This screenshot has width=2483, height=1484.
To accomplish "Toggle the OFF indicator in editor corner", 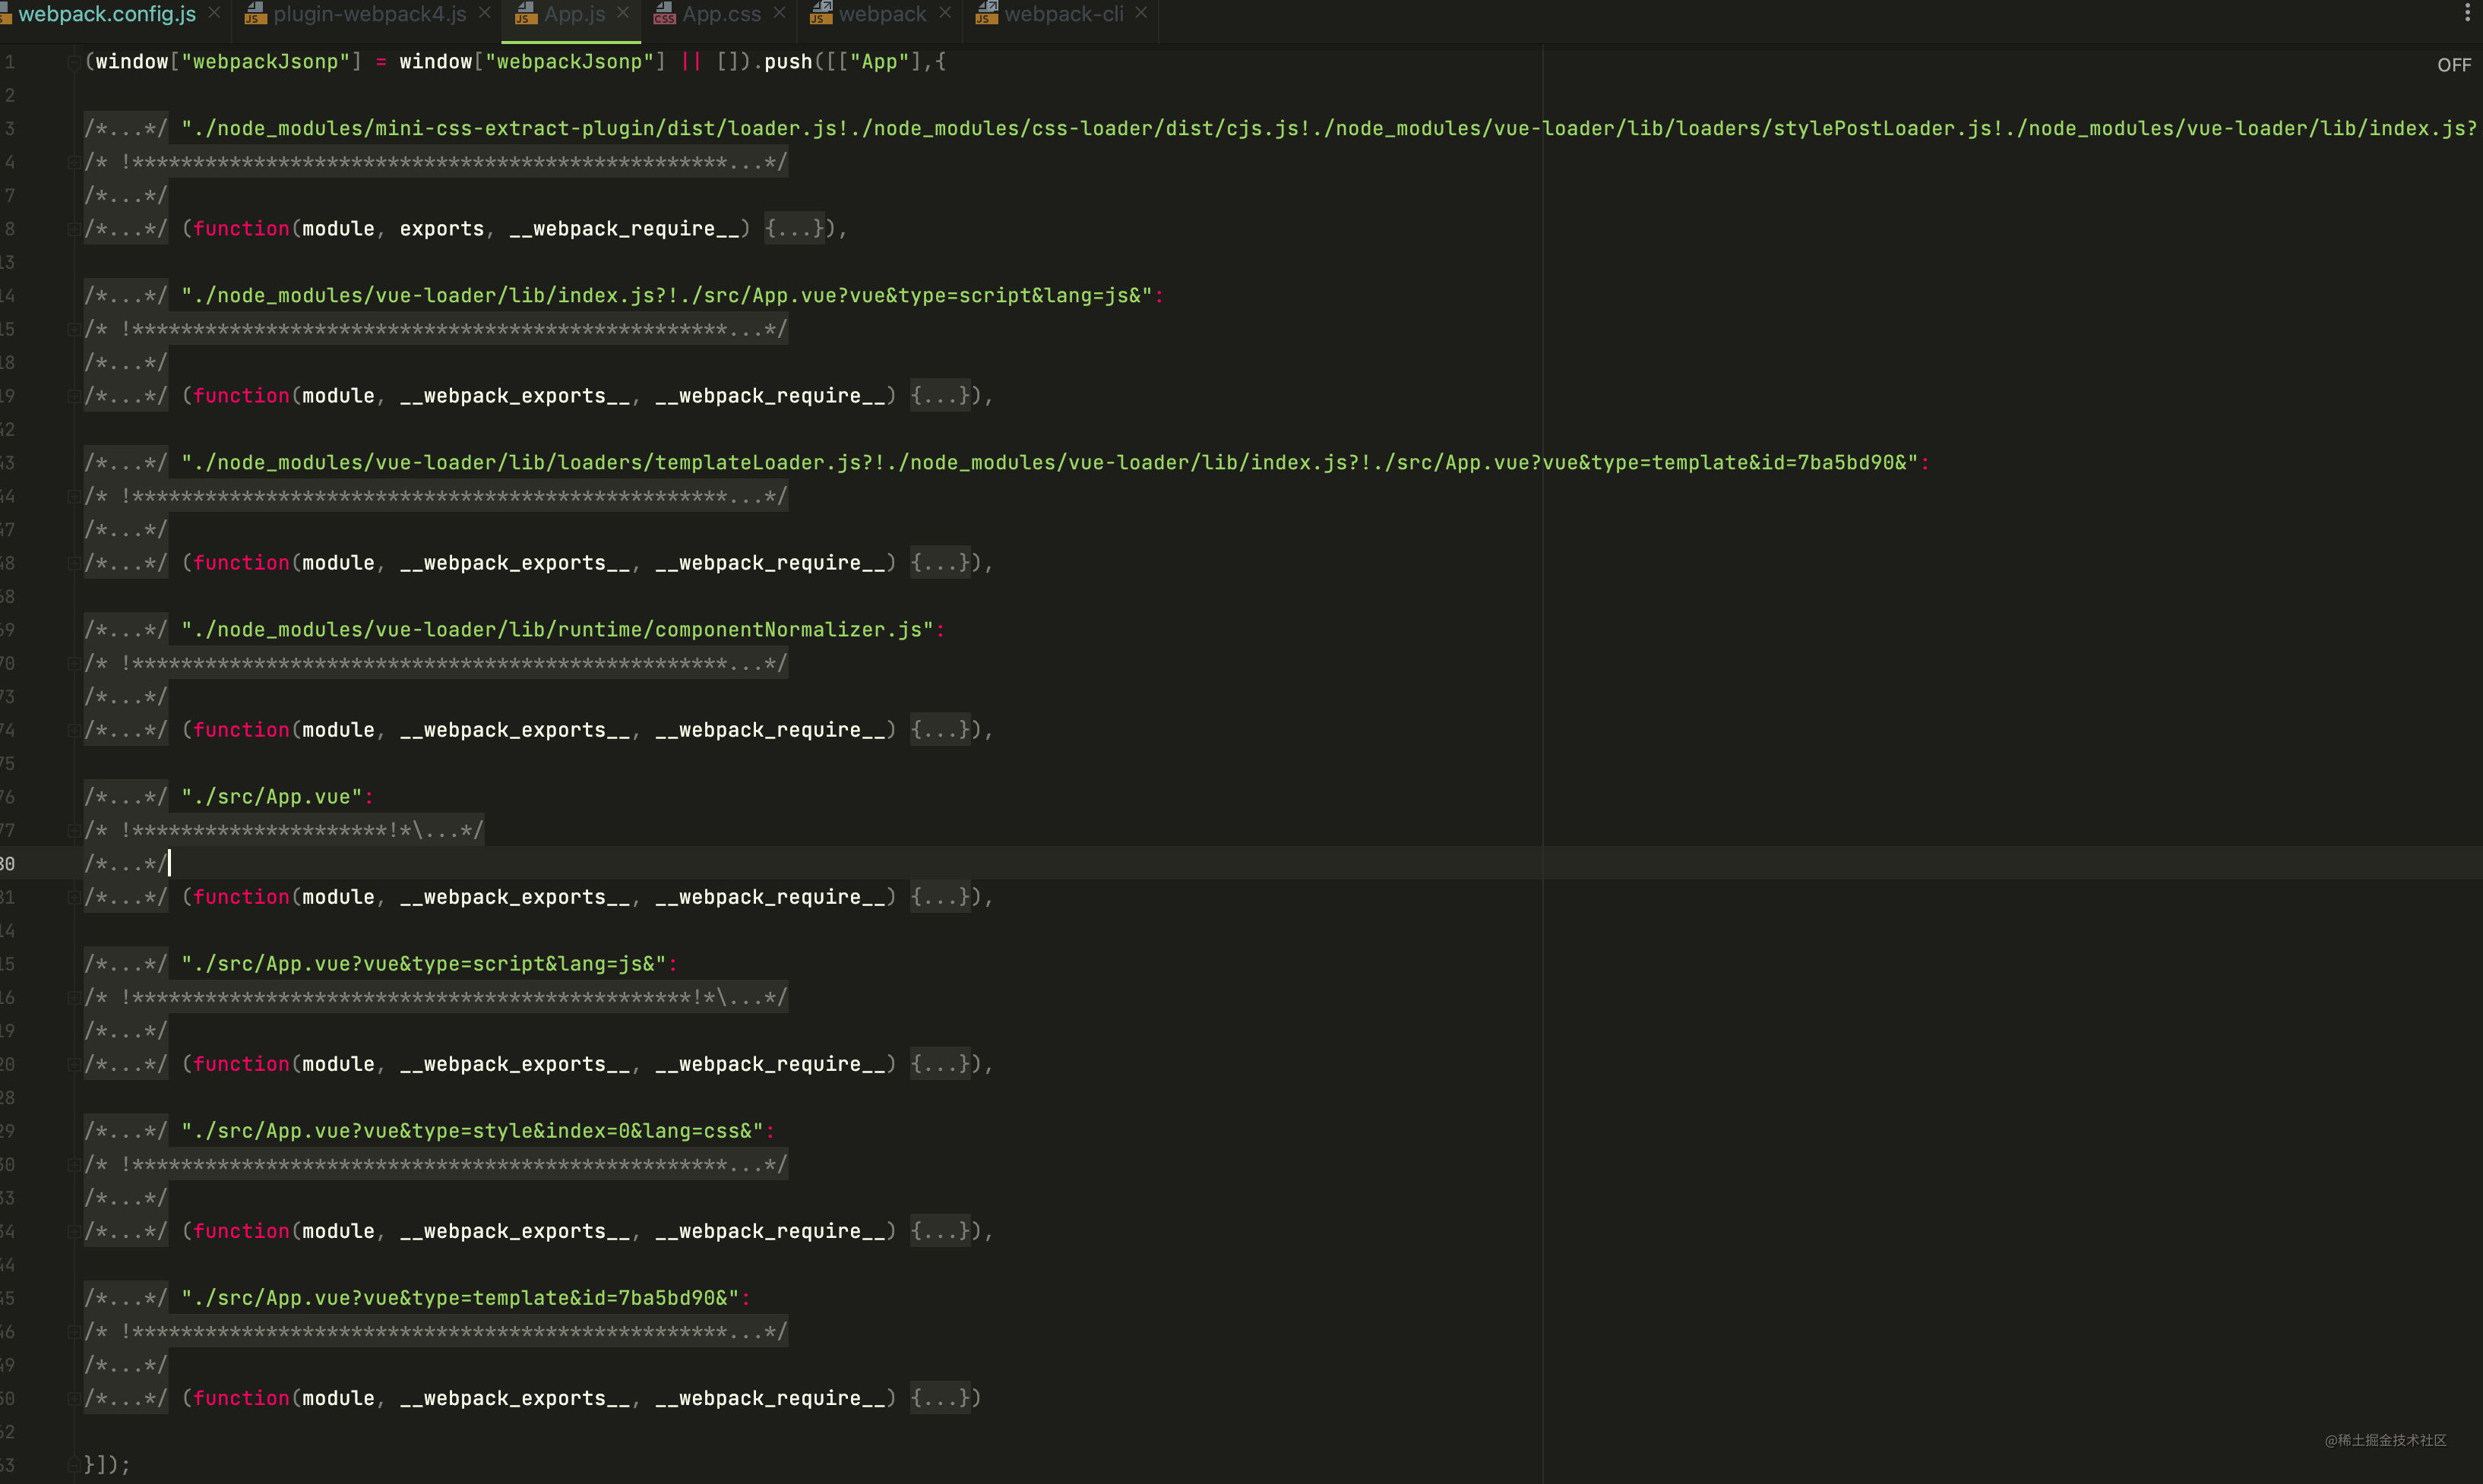I will [2454, 65].
